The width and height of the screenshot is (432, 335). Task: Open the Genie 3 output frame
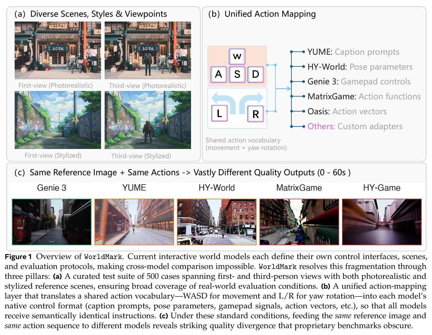click(x=52, y=222)
